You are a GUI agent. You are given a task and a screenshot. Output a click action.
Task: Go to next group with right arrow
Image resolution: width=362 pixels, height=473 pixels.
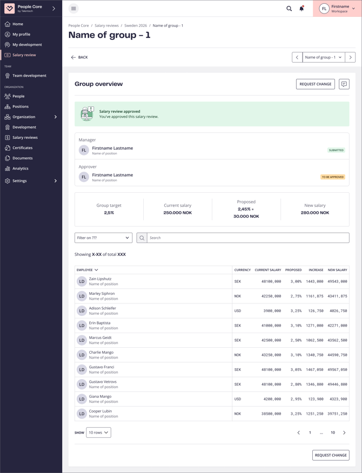(350, 57)
